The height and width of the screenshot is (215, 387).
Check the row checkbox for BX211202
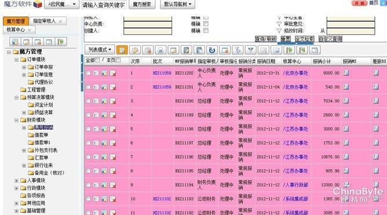point(88,73)
